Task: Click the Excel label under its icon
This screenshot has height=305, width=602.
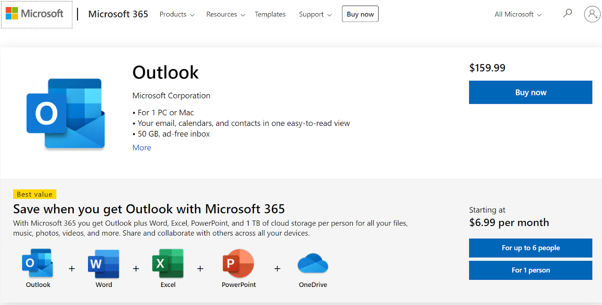Action: (x=168, y=285)
